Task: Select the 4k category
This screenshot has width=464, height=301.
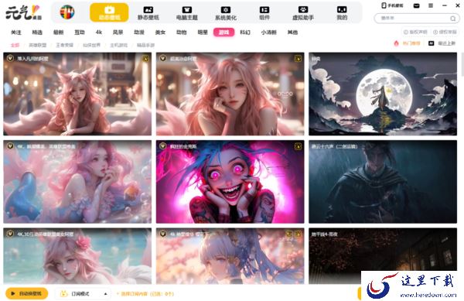Action: (x=99, y=32)
